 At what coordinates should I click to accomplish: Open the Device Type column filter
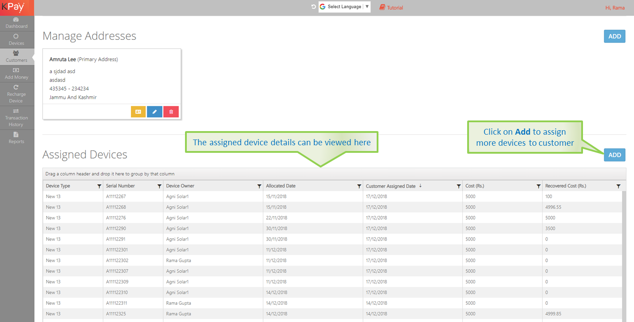click(99, 186)
